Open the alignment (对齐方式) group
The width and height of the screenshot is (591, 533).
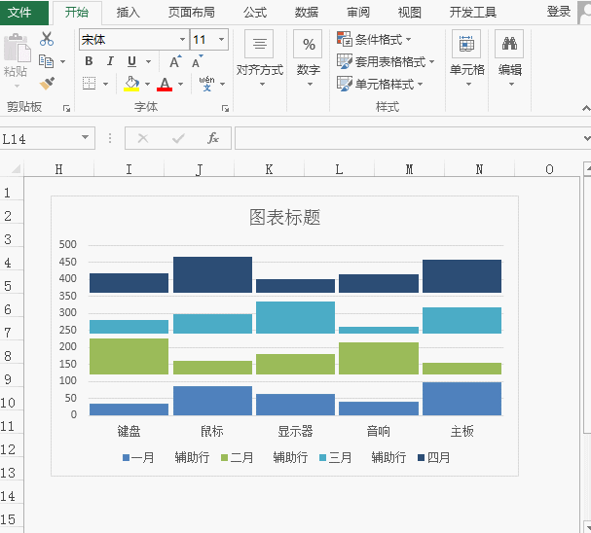[259, 57]
